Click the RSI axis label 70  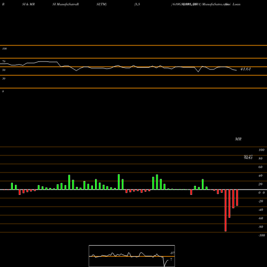(x=4, y=61)
